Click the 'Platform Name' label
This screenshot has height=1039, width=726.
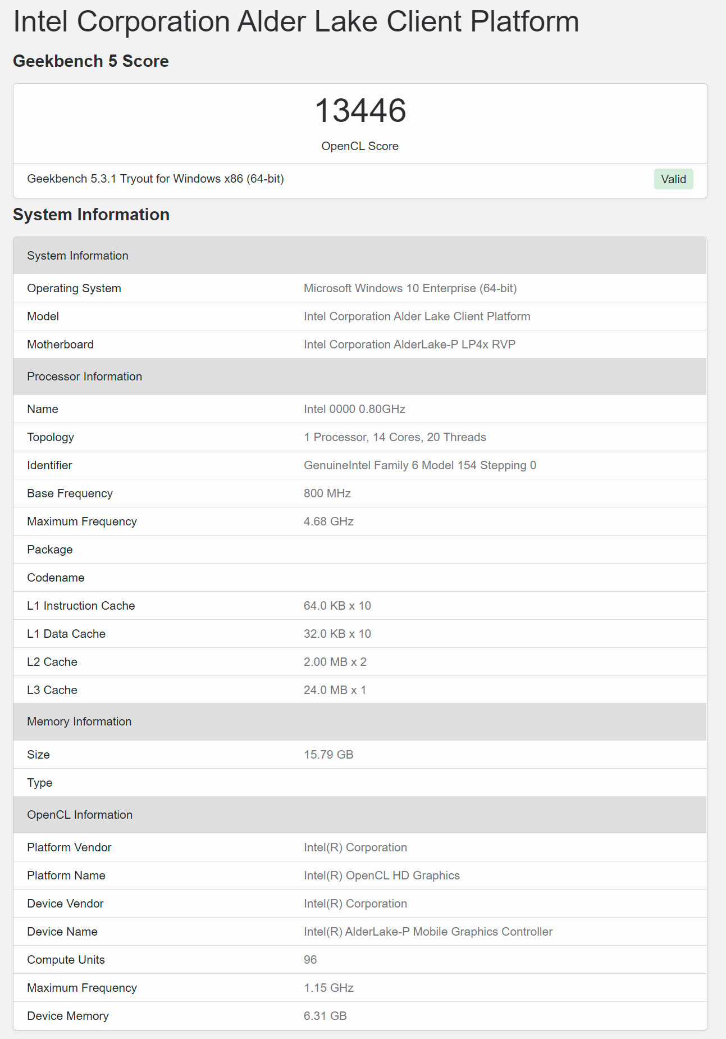pos(66,875)
